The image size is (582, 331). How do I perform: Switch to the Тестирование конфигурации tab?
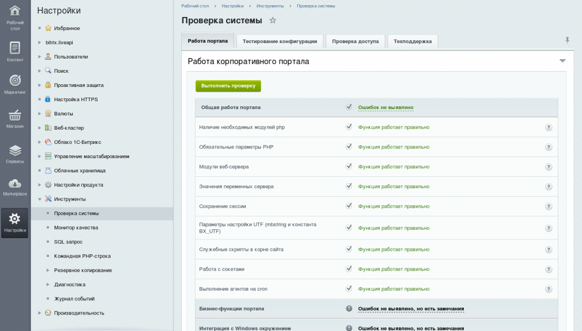[x=280, y=42]
